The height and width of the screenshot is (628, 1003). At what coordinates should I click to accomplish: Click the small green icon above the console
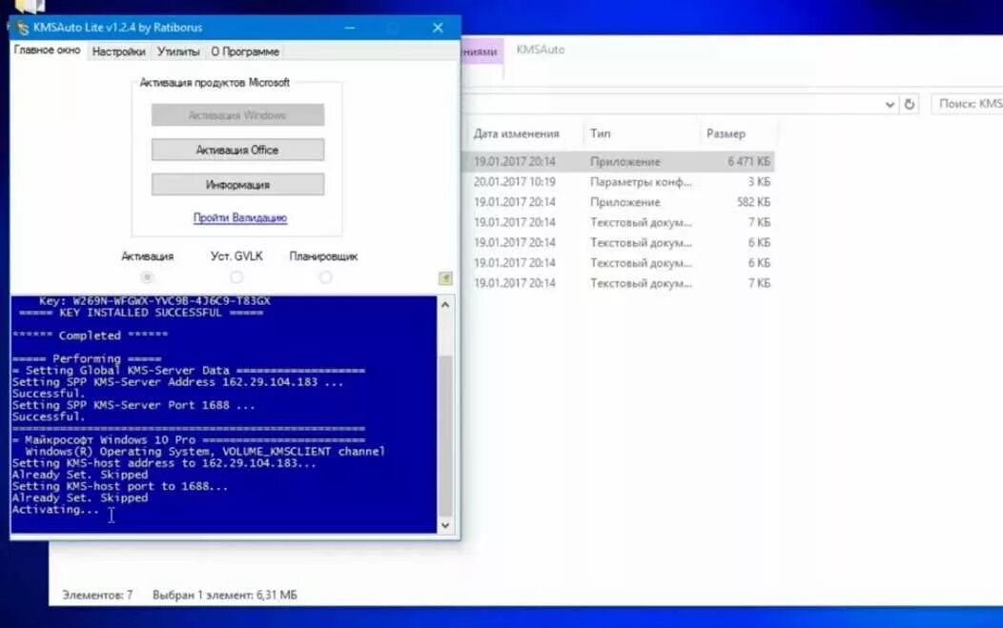tap(445, 277)
